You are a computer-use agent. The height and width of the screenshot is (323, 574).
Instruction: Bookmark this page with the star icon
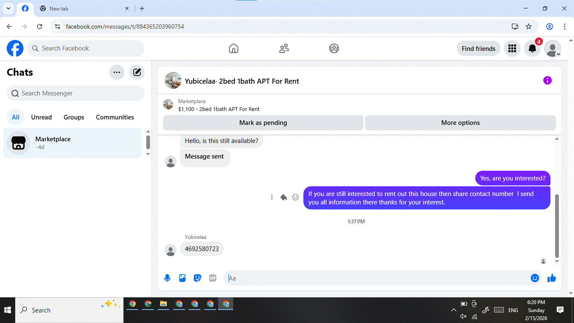(529, 26)
